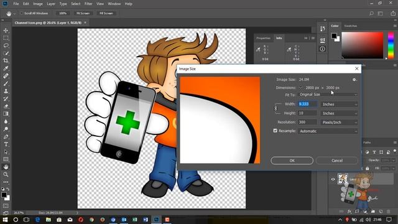This screenshot has width=398, height=224.
Task: Close the Channel Icon.png document tab
Action: click(x=85, y=22)
